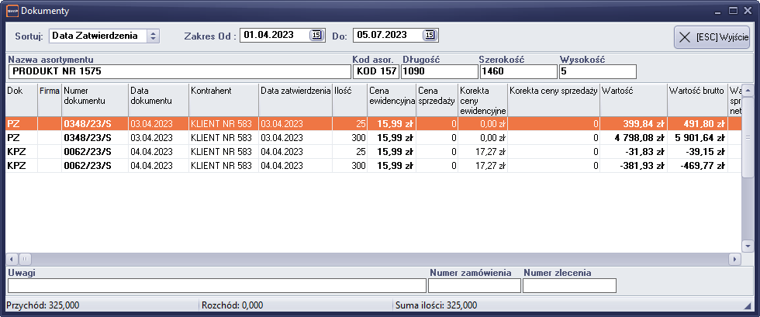This screenshot has width=760, height=317.
Task: Click the Zakres Od date field
Action: point(275,35)
